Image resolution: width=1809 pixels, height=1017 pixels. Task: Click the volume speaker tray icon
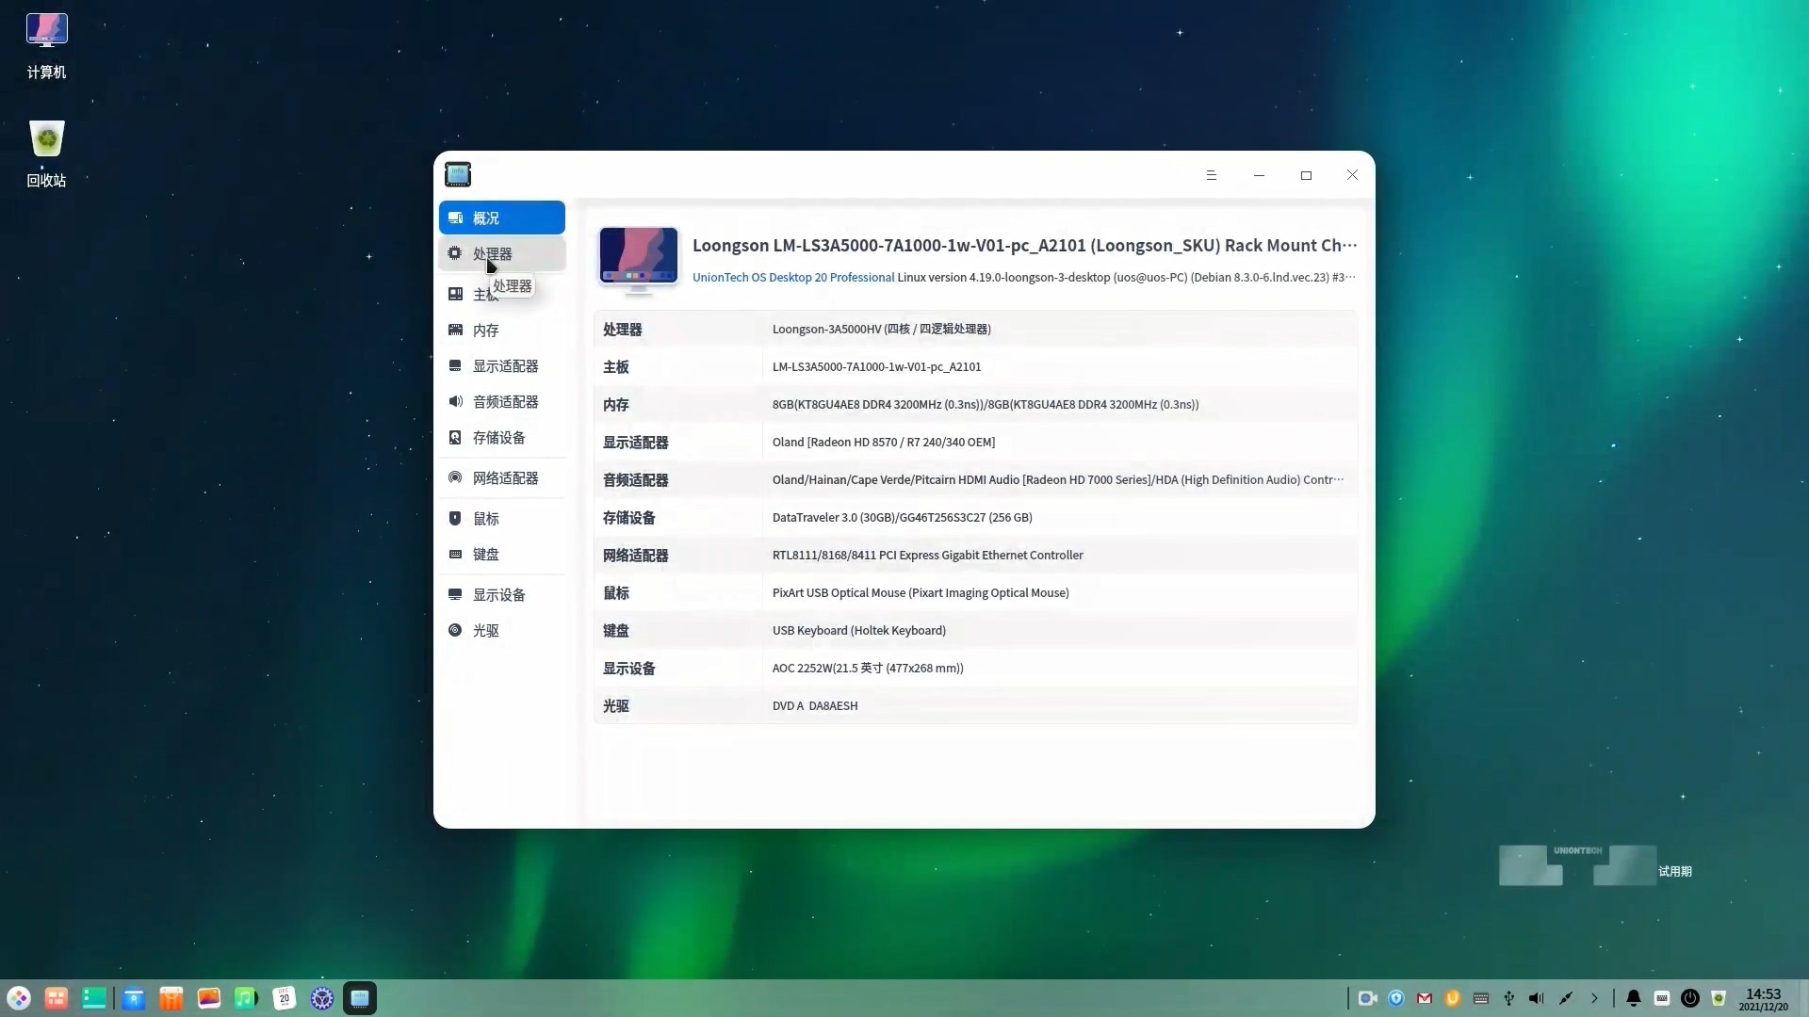1537,998
